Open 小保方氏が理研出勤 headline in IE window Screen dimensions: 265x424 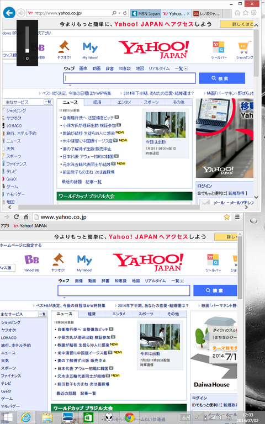click(89, 125)
